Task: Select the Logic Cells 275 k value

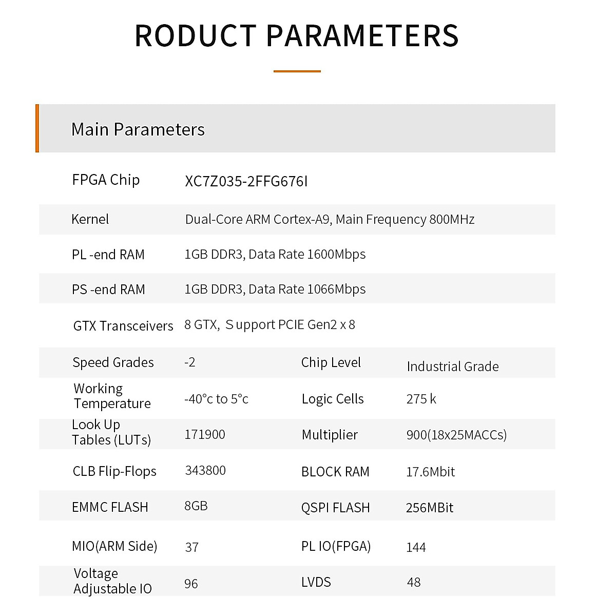Action: [x=421, y=399]
